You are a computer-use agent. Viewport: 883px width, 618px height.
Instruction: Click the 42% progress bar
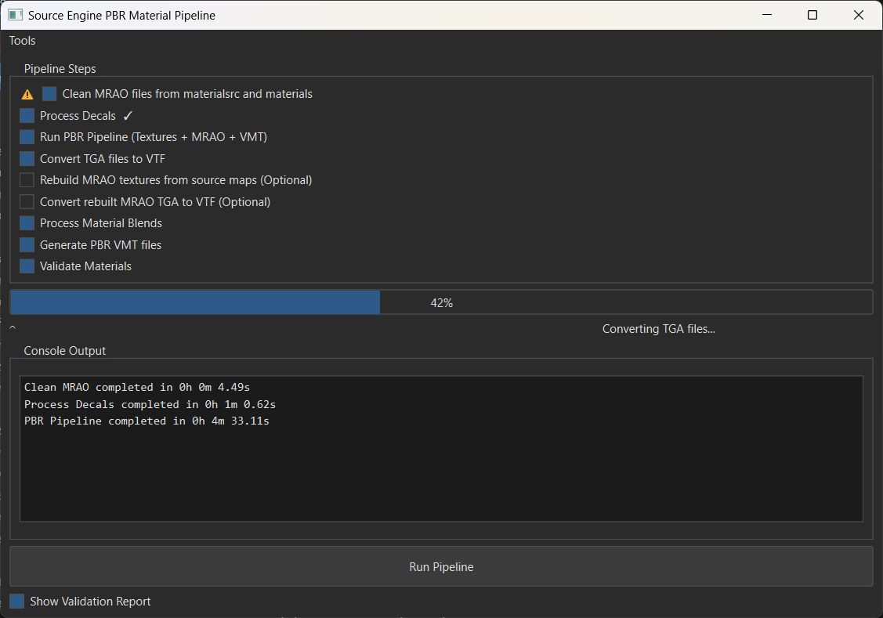click(441, 302)
